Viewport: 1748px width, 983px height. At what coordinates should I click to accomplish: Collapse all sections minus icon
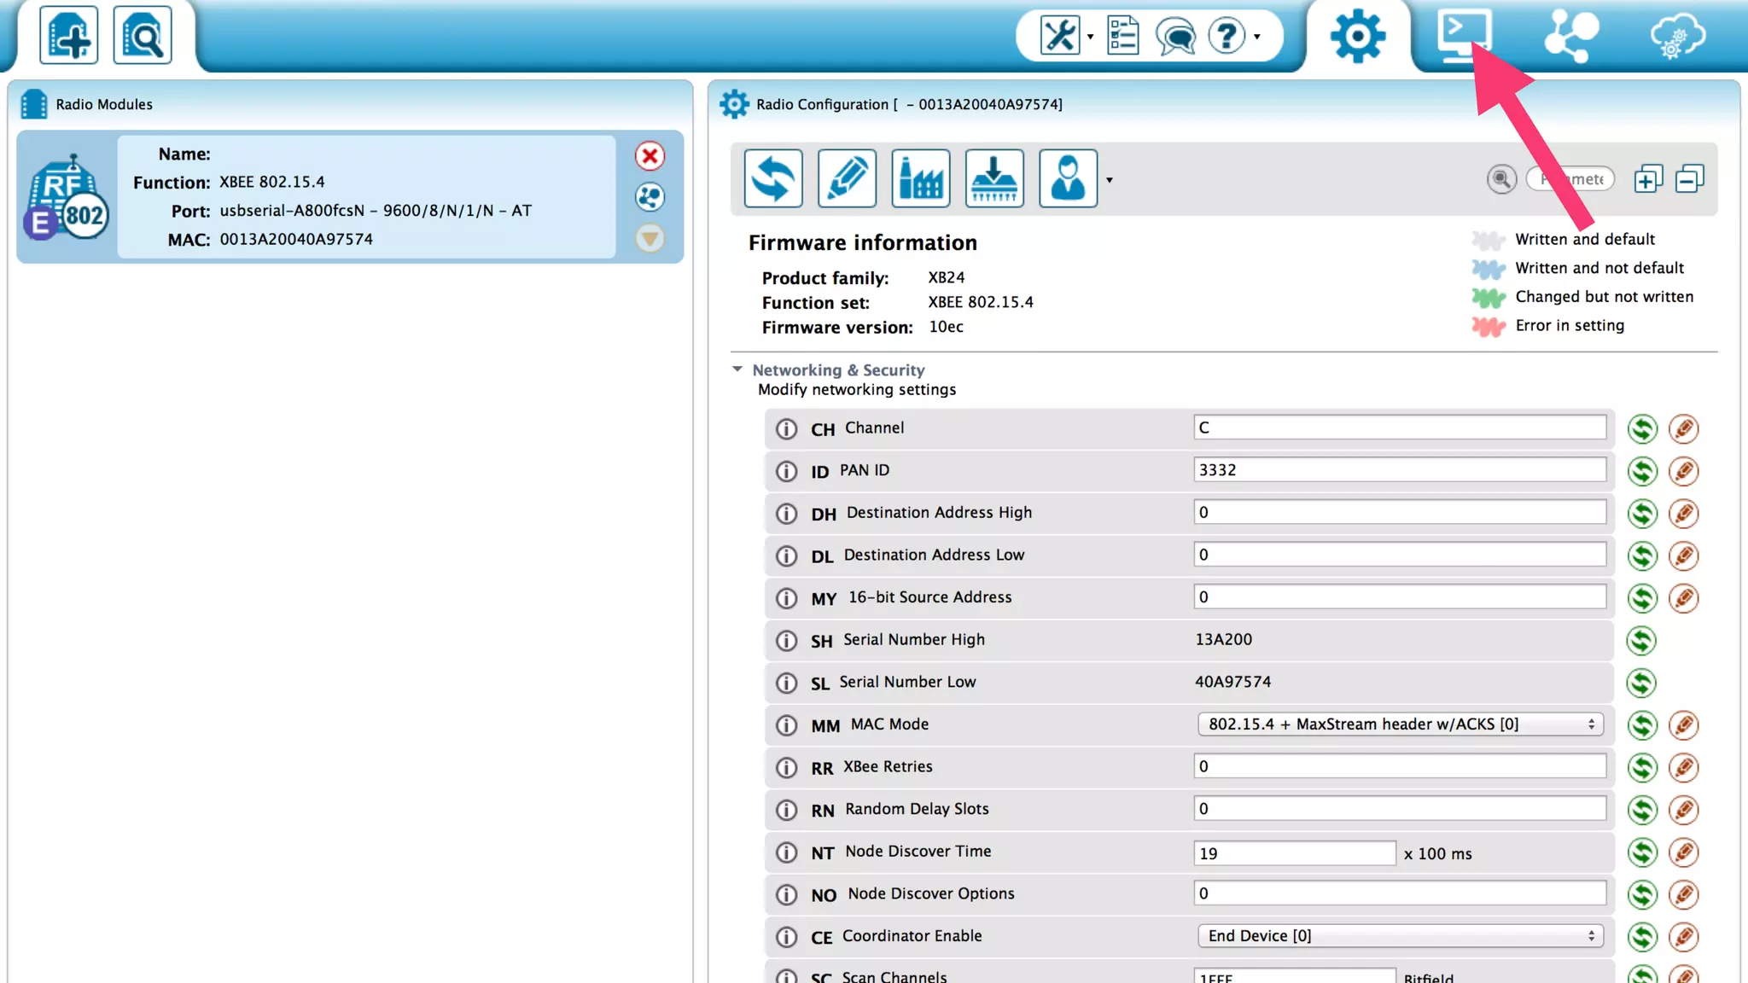pyautogui.click(x=1689, y=179)
